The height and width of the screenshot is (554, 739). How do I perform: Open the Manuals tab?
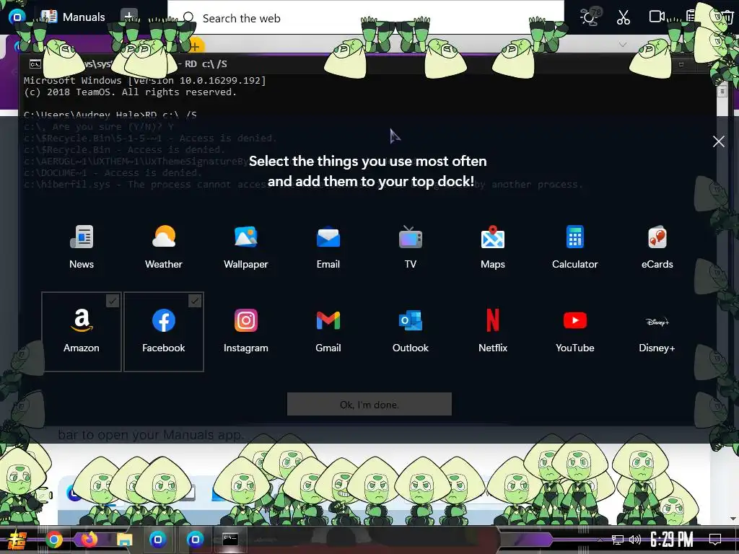[x=74, y=17]
